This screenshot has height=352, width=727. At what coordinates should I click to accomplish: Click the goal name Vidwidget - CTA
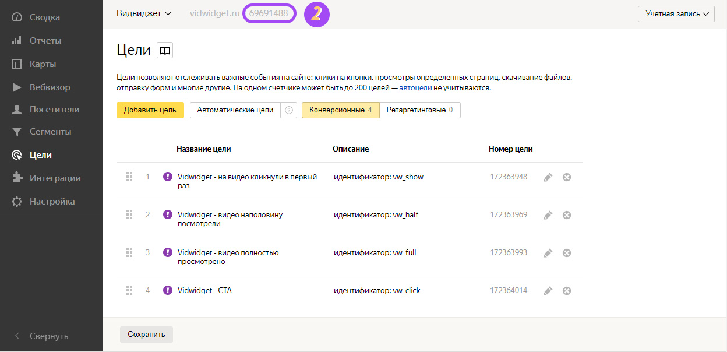pos(204,290)
